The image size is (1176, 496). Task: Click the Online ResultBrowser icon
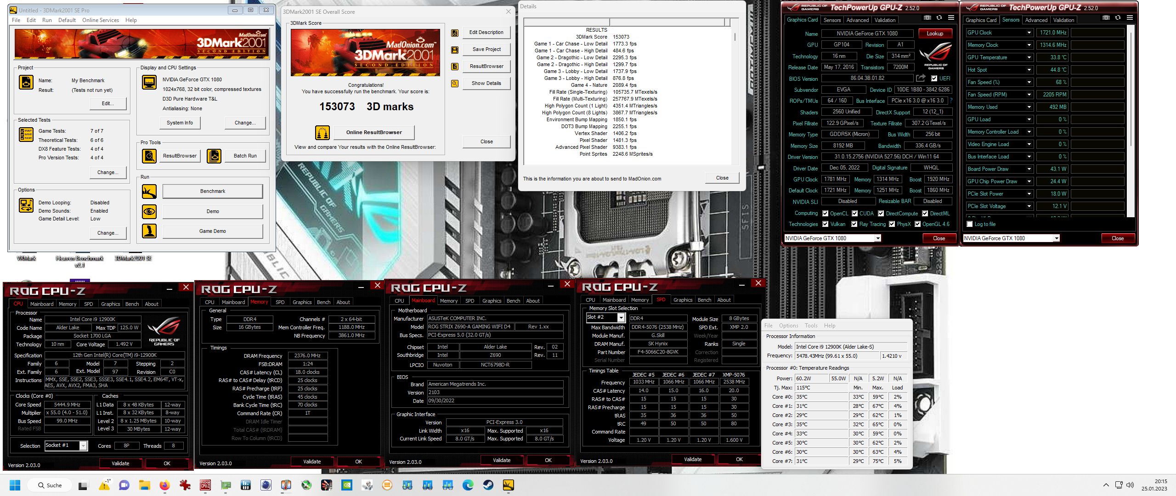(x=322, y=133)
